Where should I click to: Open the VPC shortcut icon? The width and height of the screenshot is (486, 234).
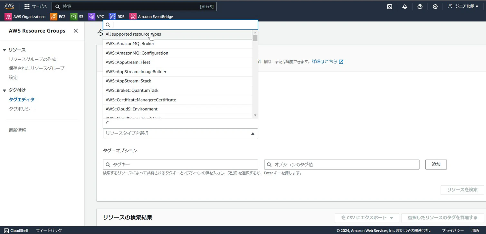point(92,17)
